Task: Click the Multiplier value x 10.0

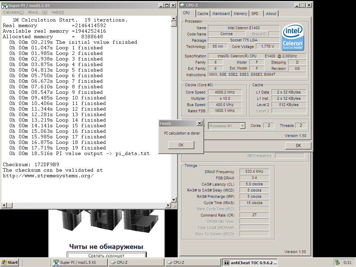Action: pos(225,98)
